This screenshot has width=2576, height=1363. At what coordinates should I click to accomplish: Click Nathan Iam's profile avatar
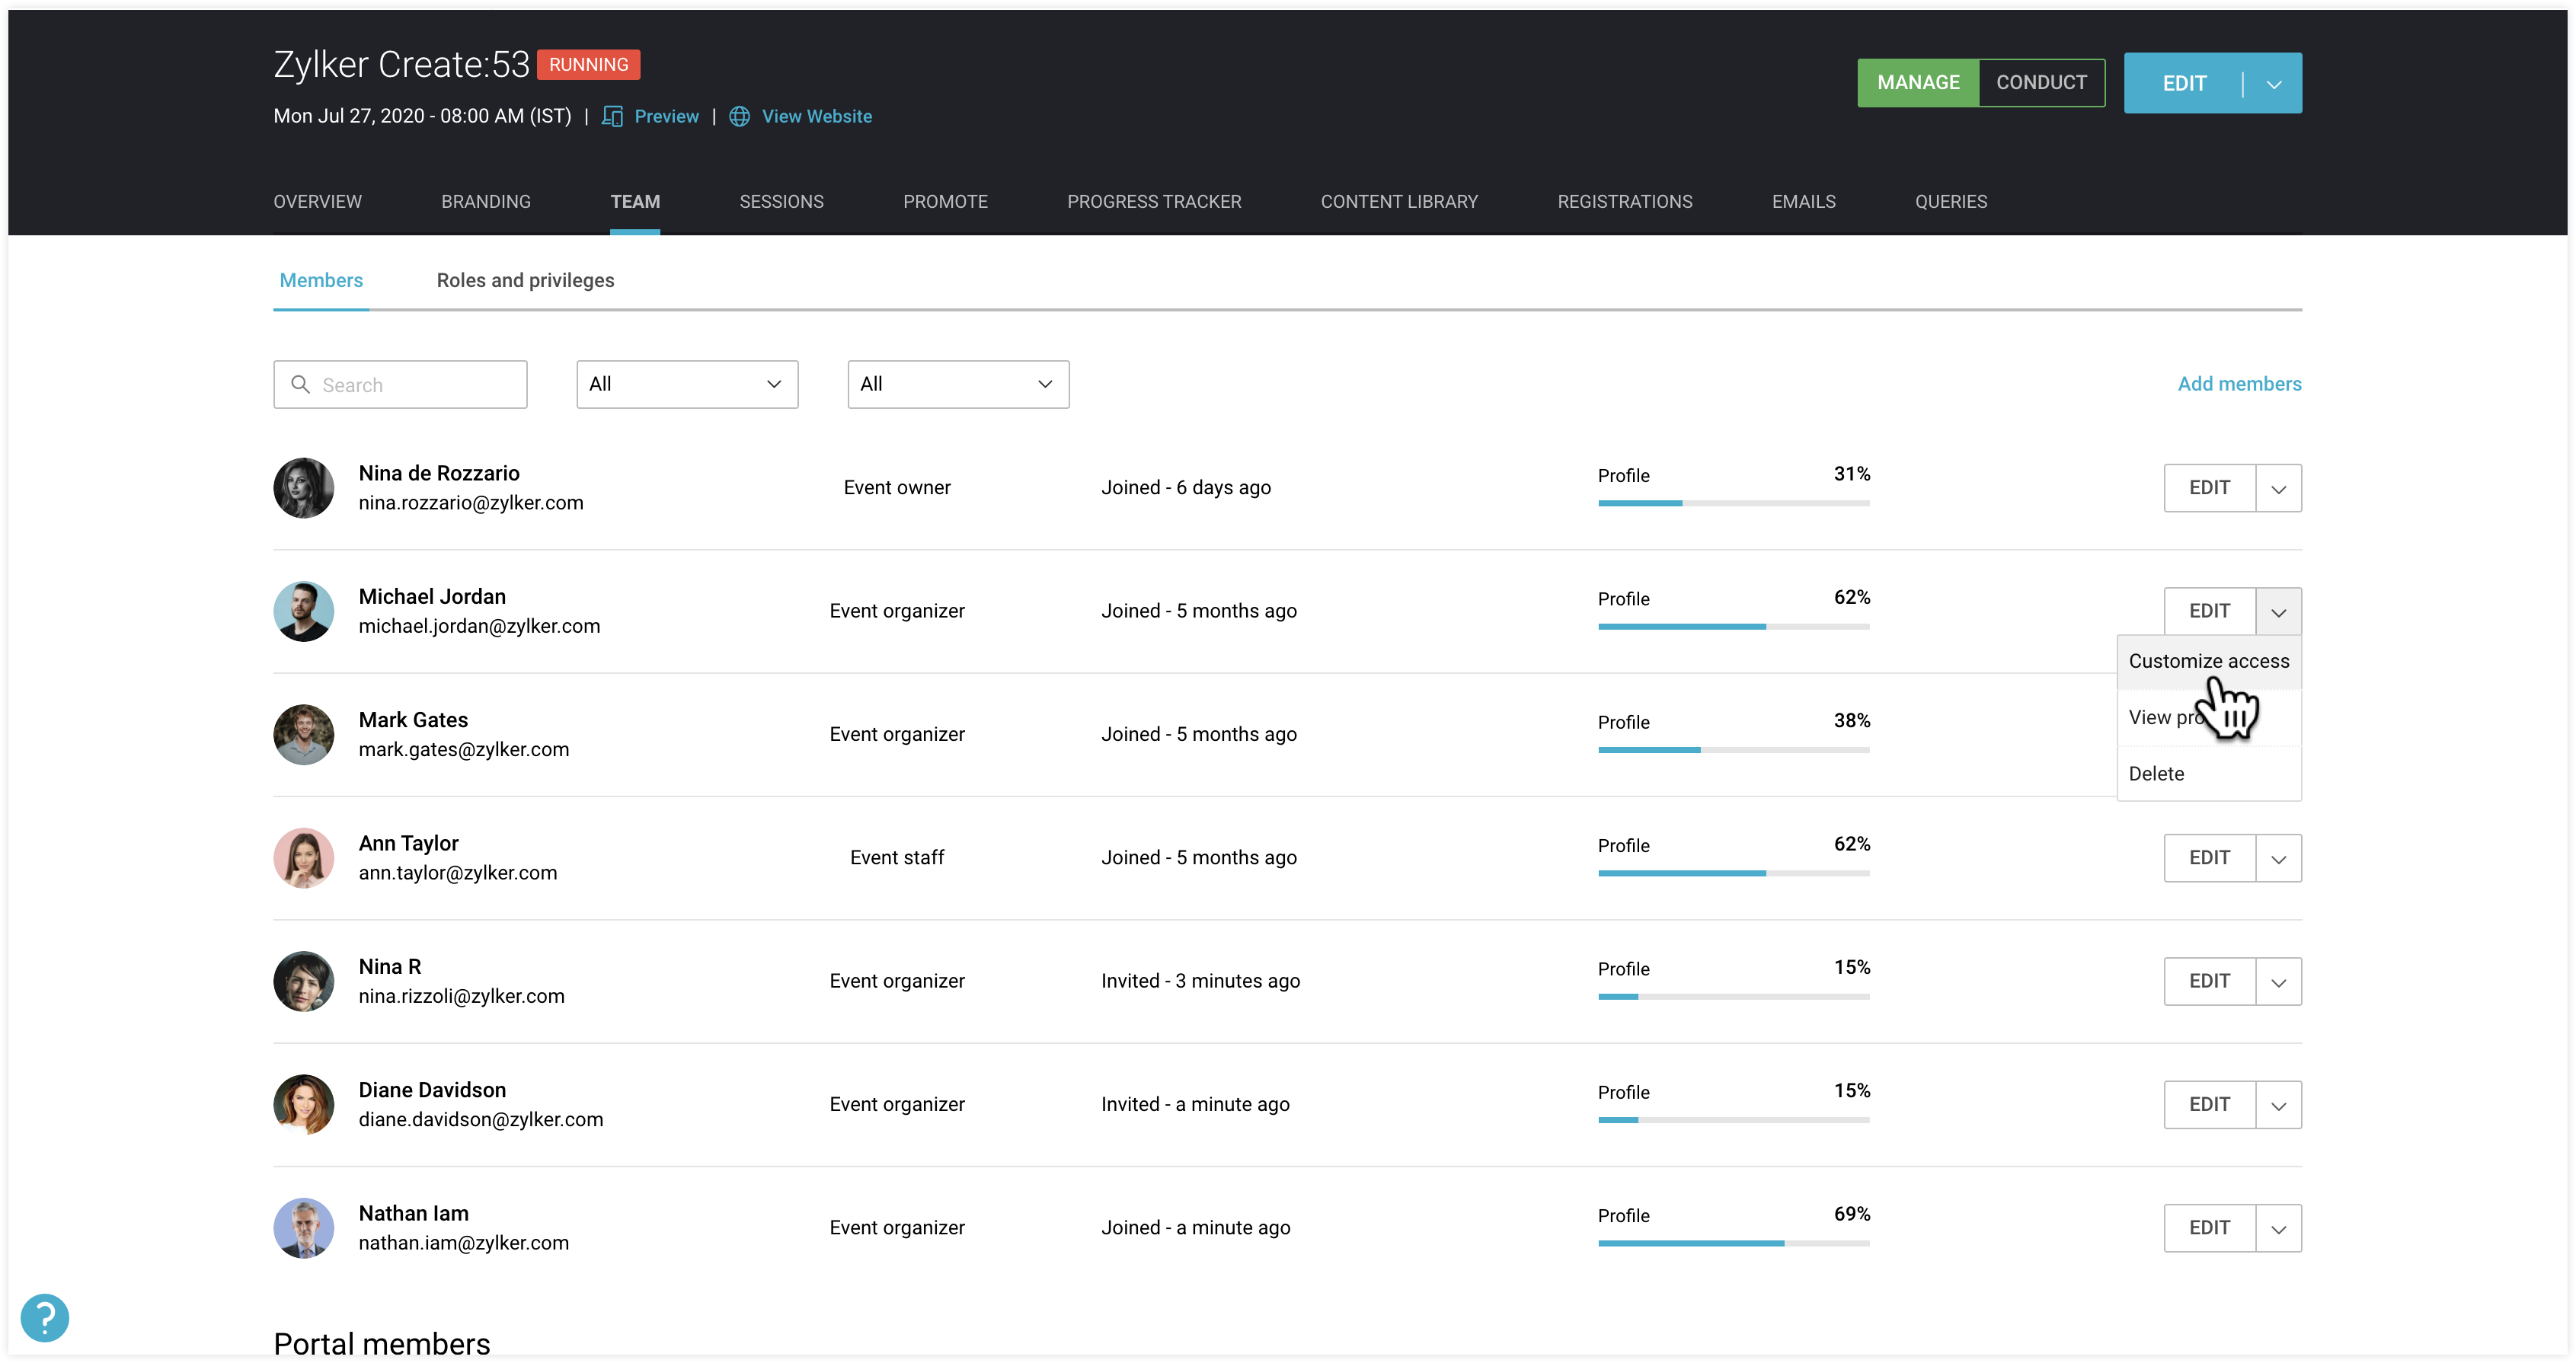303,1227
